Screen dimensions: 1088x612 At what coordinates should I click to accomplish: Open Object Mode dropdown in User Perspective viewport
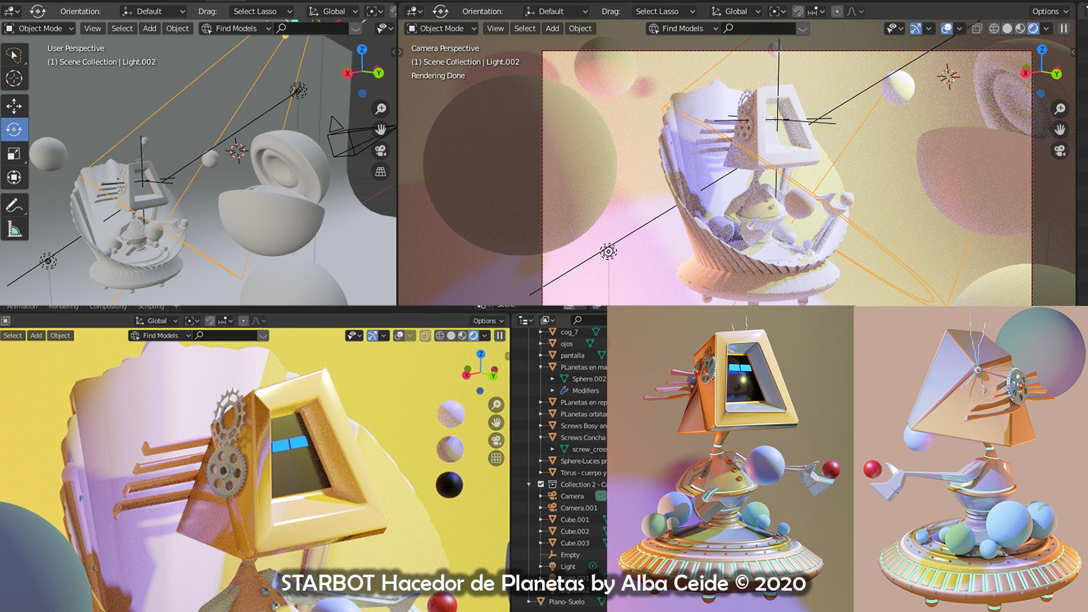click(39, 28)
